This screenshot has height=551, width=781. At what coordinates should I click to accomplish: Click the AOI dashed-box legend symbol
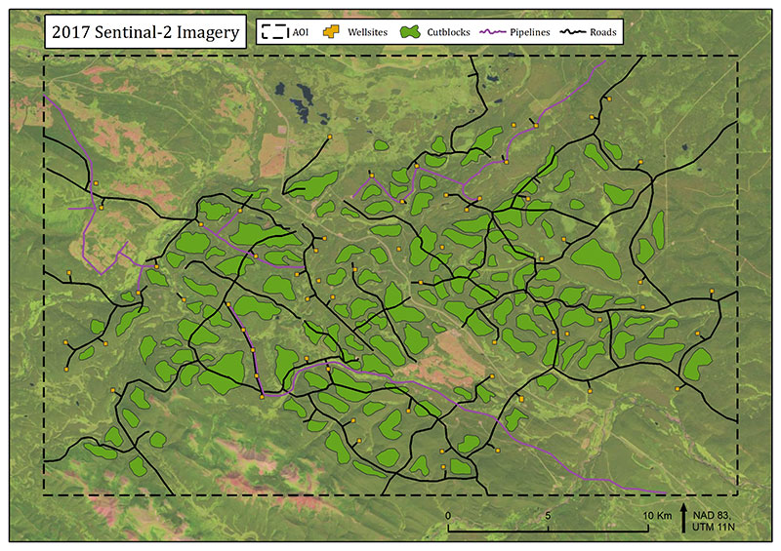coord(275,32)
